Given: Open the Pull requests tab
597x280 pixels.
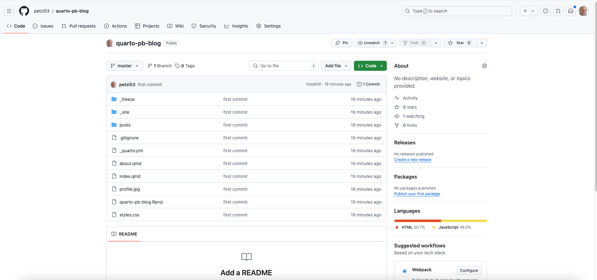Looking at the screenshot, I should click(x=79, y=26).
